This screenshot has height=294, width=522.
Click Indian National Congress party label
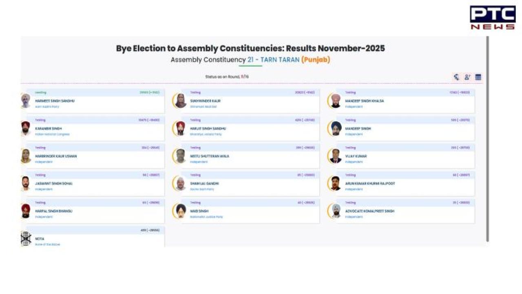(x=52, y=134)
